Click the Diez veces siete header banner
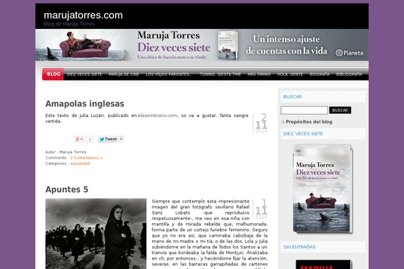The height and width of the screenshot is (269, 404). click(202, 45)
